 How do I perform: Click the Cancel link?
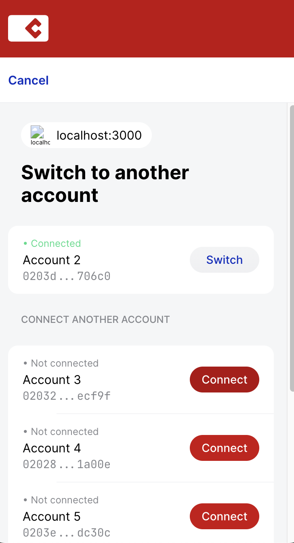(28, 80)
